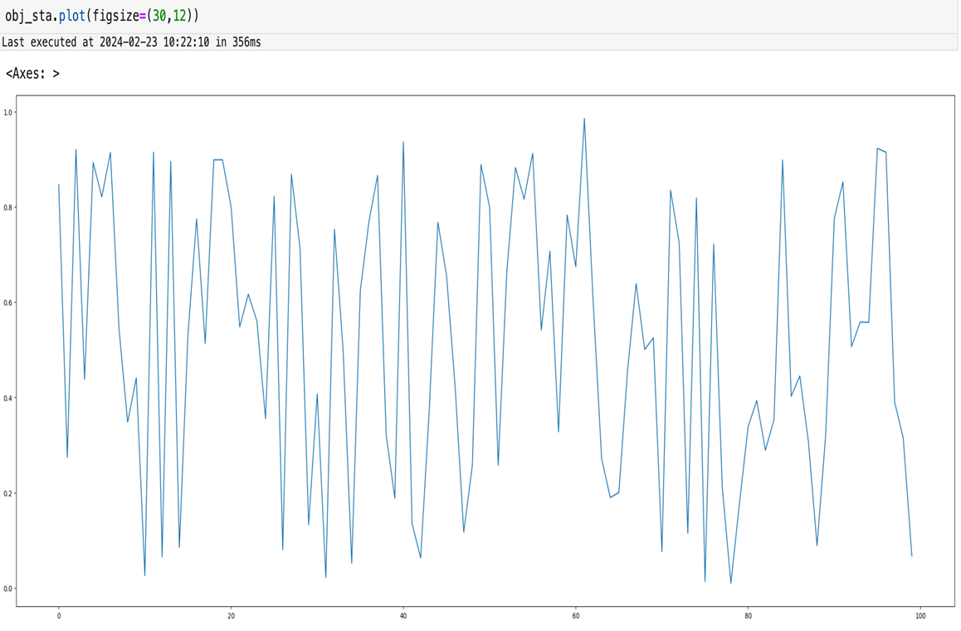
Task: Click the y-axis tick label 0.6
Action: point(8,303)
